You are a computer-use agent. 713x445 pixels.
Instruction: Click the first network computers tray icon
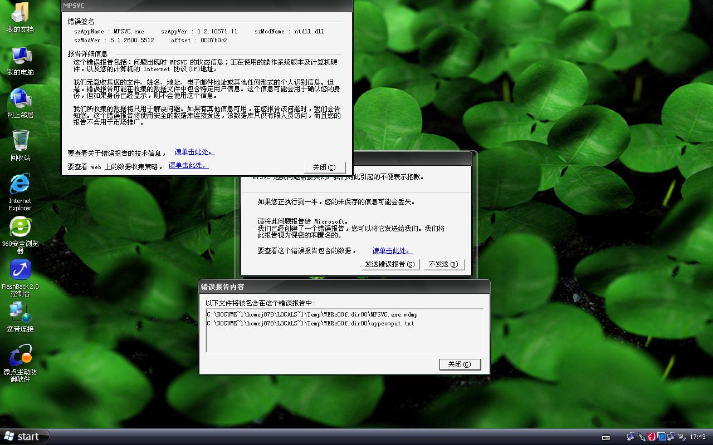(x=631, y=437)
